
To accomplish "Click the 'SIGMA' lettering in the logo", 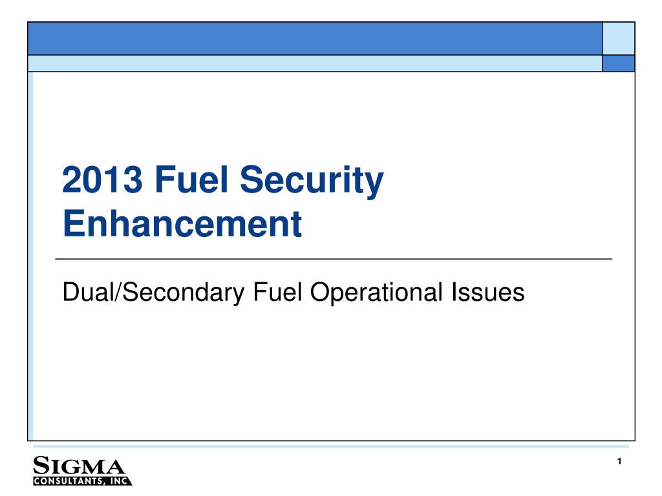I will [79, 466].
